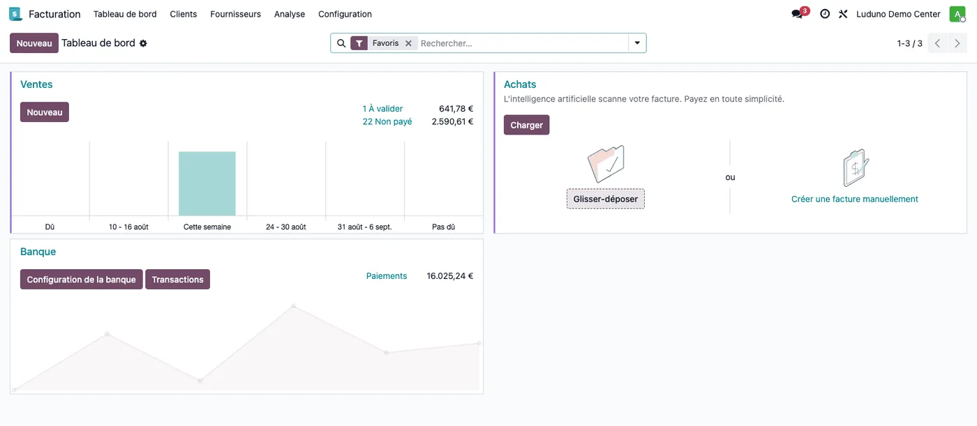Click the 31 août - 6 sept. label
This screenshot has height=426, width=977.
coord(365,227)
